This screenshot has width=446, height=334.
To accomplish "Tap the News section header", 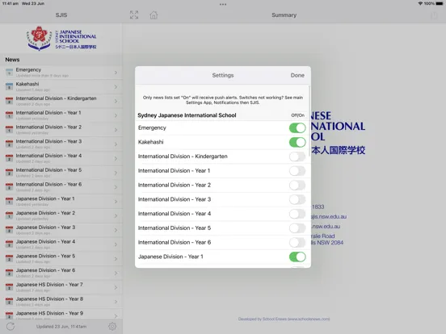I will tap(12, 60).
